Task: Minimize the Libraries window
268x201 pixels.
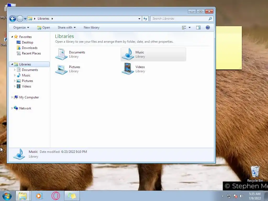Action: point(192,12)
